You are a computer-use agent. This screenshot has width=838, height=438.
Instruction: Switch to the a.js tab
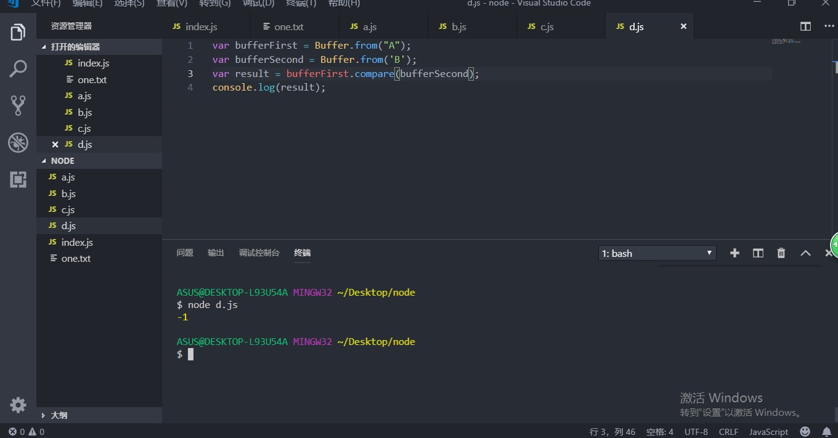click(x=383, y=26)
